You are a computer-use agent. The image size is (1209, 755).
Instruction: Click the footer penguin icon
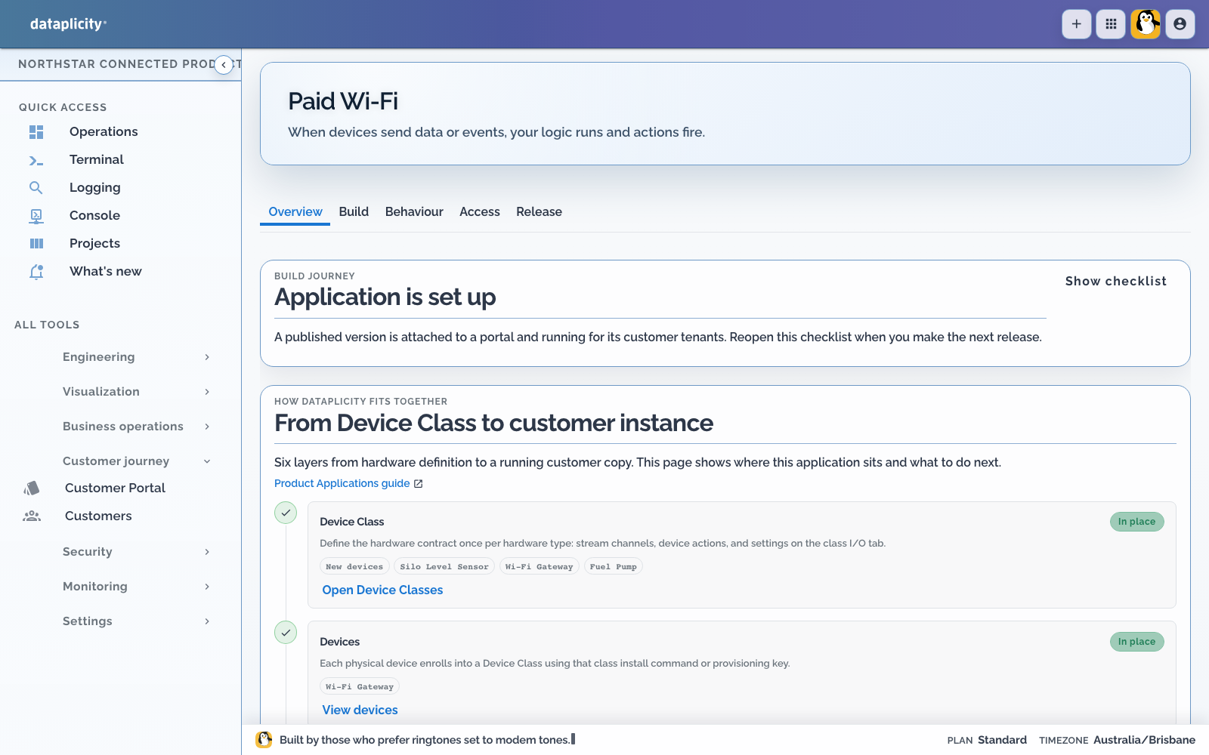pos(264,740)
